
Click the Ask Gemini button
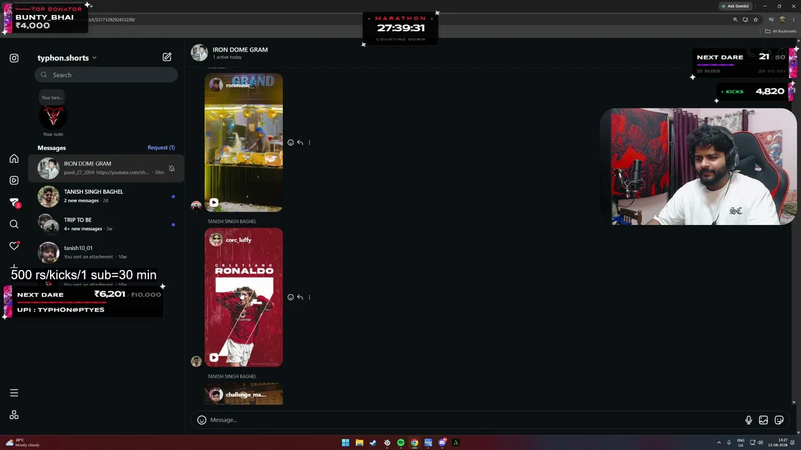(x=735, y=6)
